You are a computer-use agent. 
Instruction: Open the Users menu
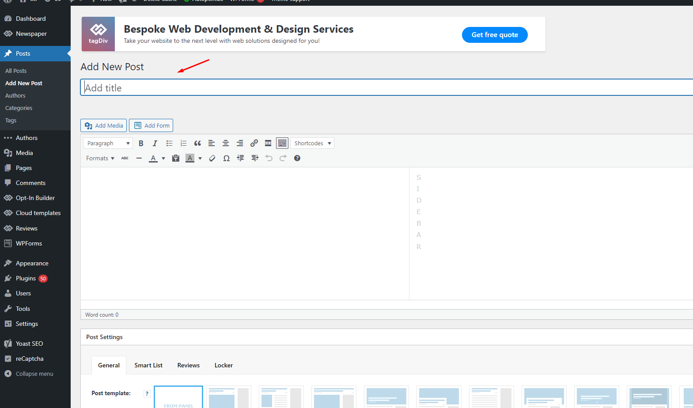coord(35,293)
